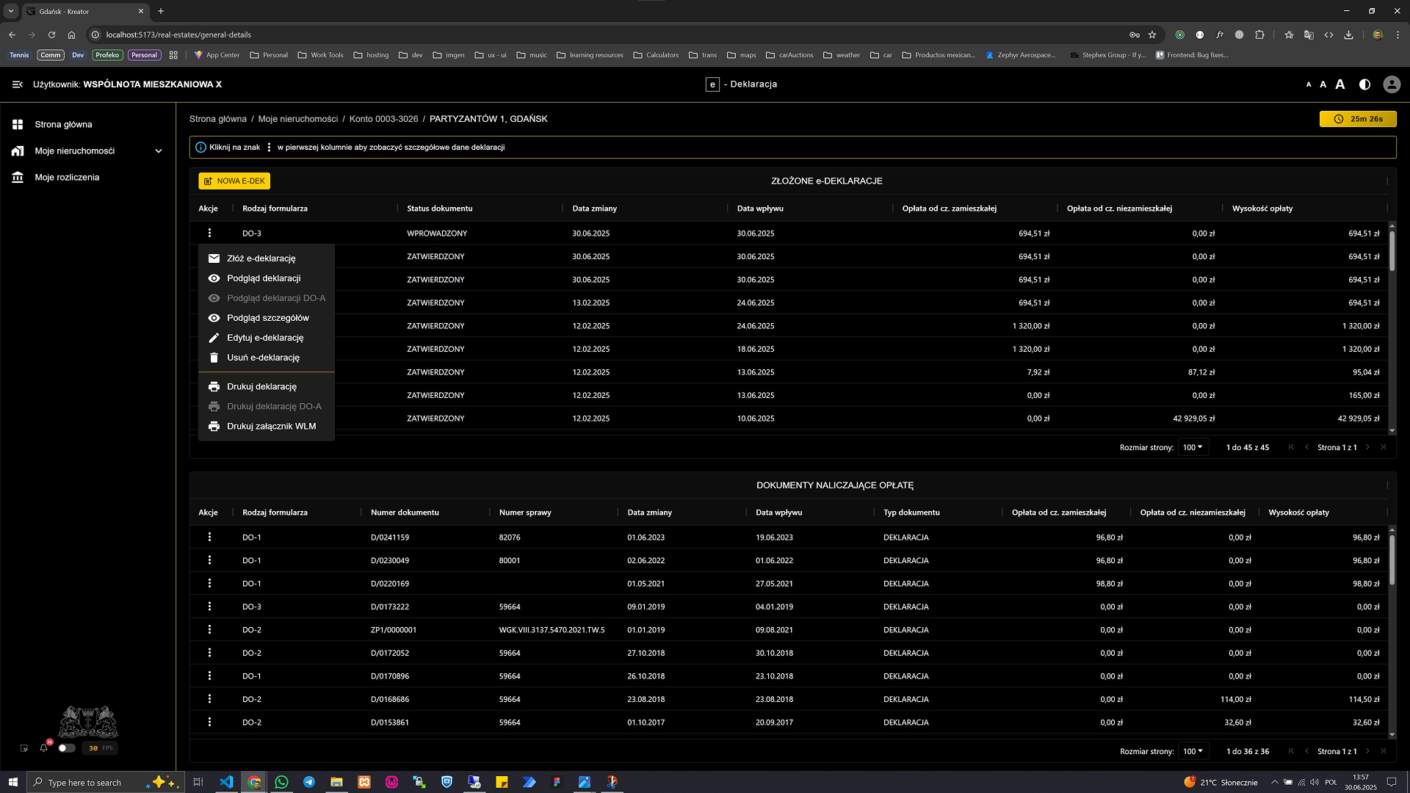Go to Moje nieruchomości breadcrumb
1410x793 pixels.
click(x=298, y=119)
